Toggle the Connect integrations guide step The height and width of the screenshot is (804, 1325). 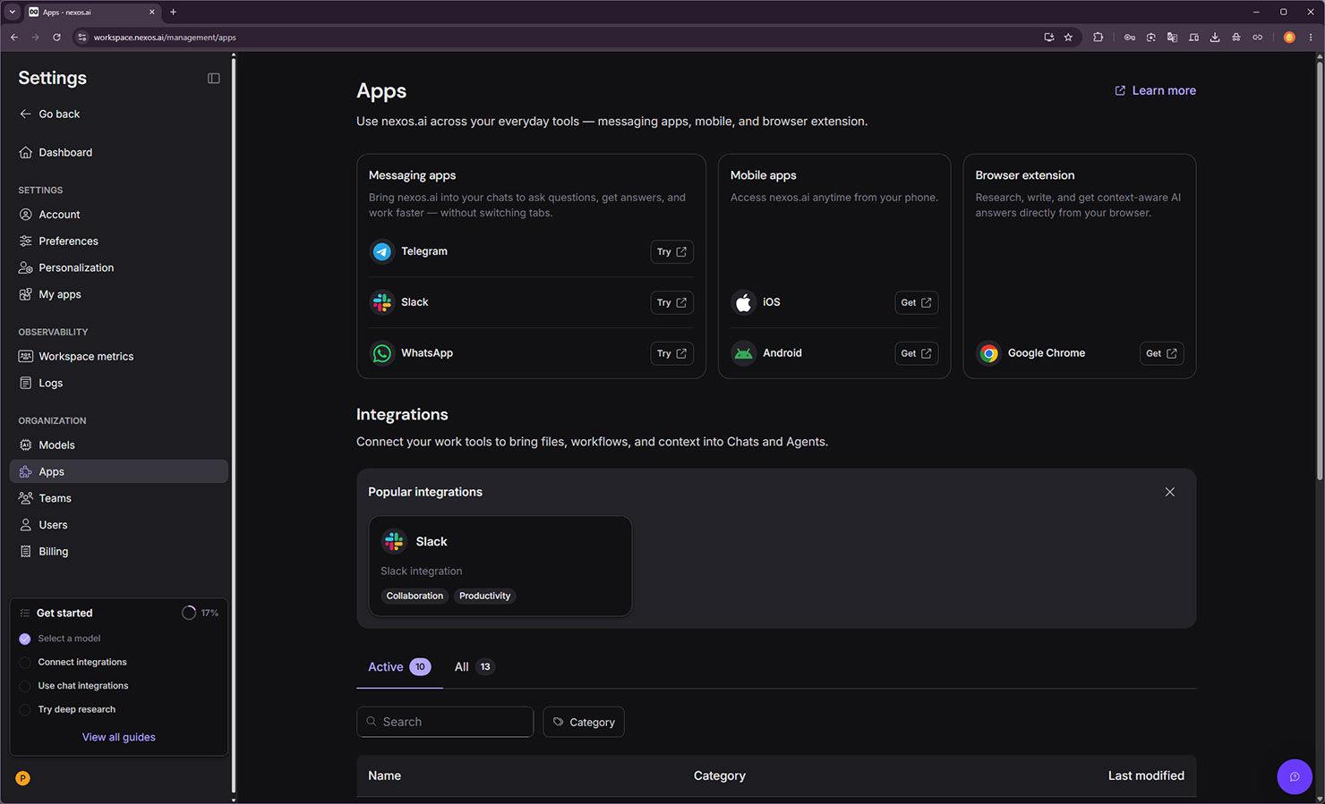point(25,663)
